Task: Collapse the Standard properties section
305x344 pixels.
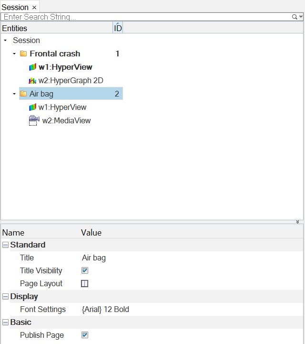Action: tap(5, 245)
